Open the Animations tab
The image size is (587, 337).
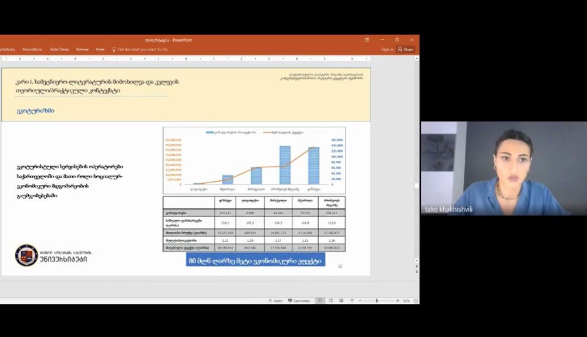click(x=32, y=49)
